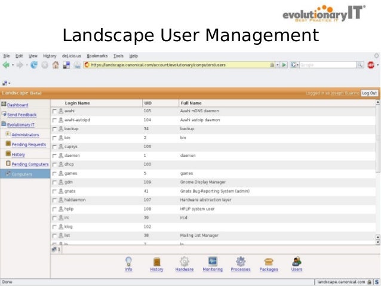Open the Evolutionary IT link
The image size is (381, 286).
[x=21, y=125]
